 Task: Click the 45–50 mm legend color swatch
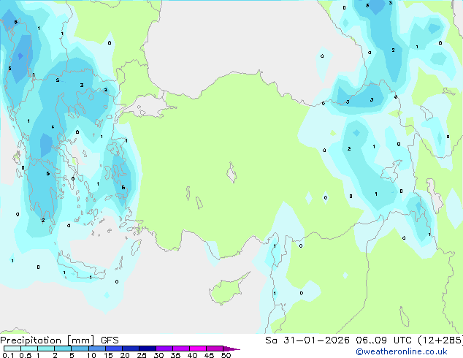[215, 349]
